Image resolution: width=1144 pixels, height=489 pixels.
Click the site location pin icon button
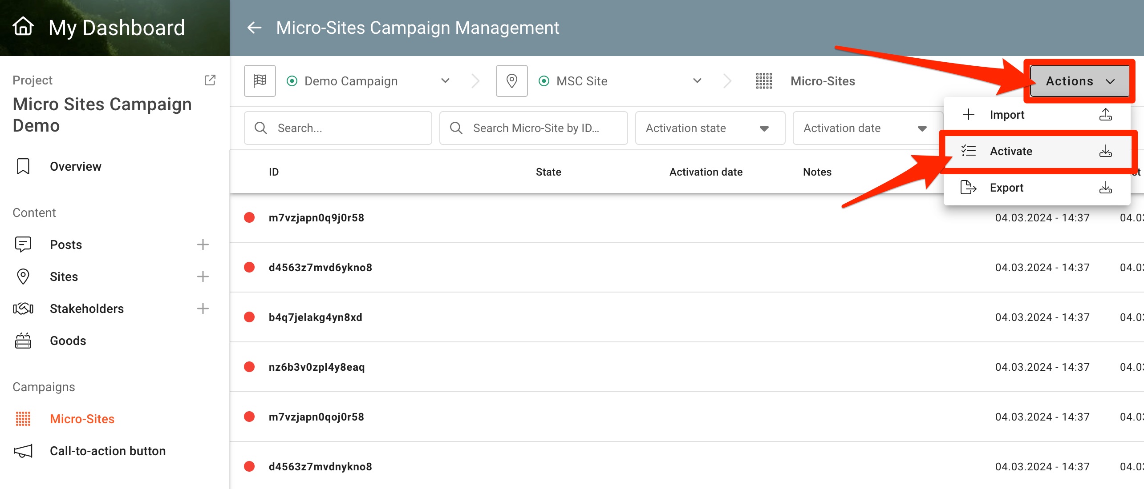[512, 81]
